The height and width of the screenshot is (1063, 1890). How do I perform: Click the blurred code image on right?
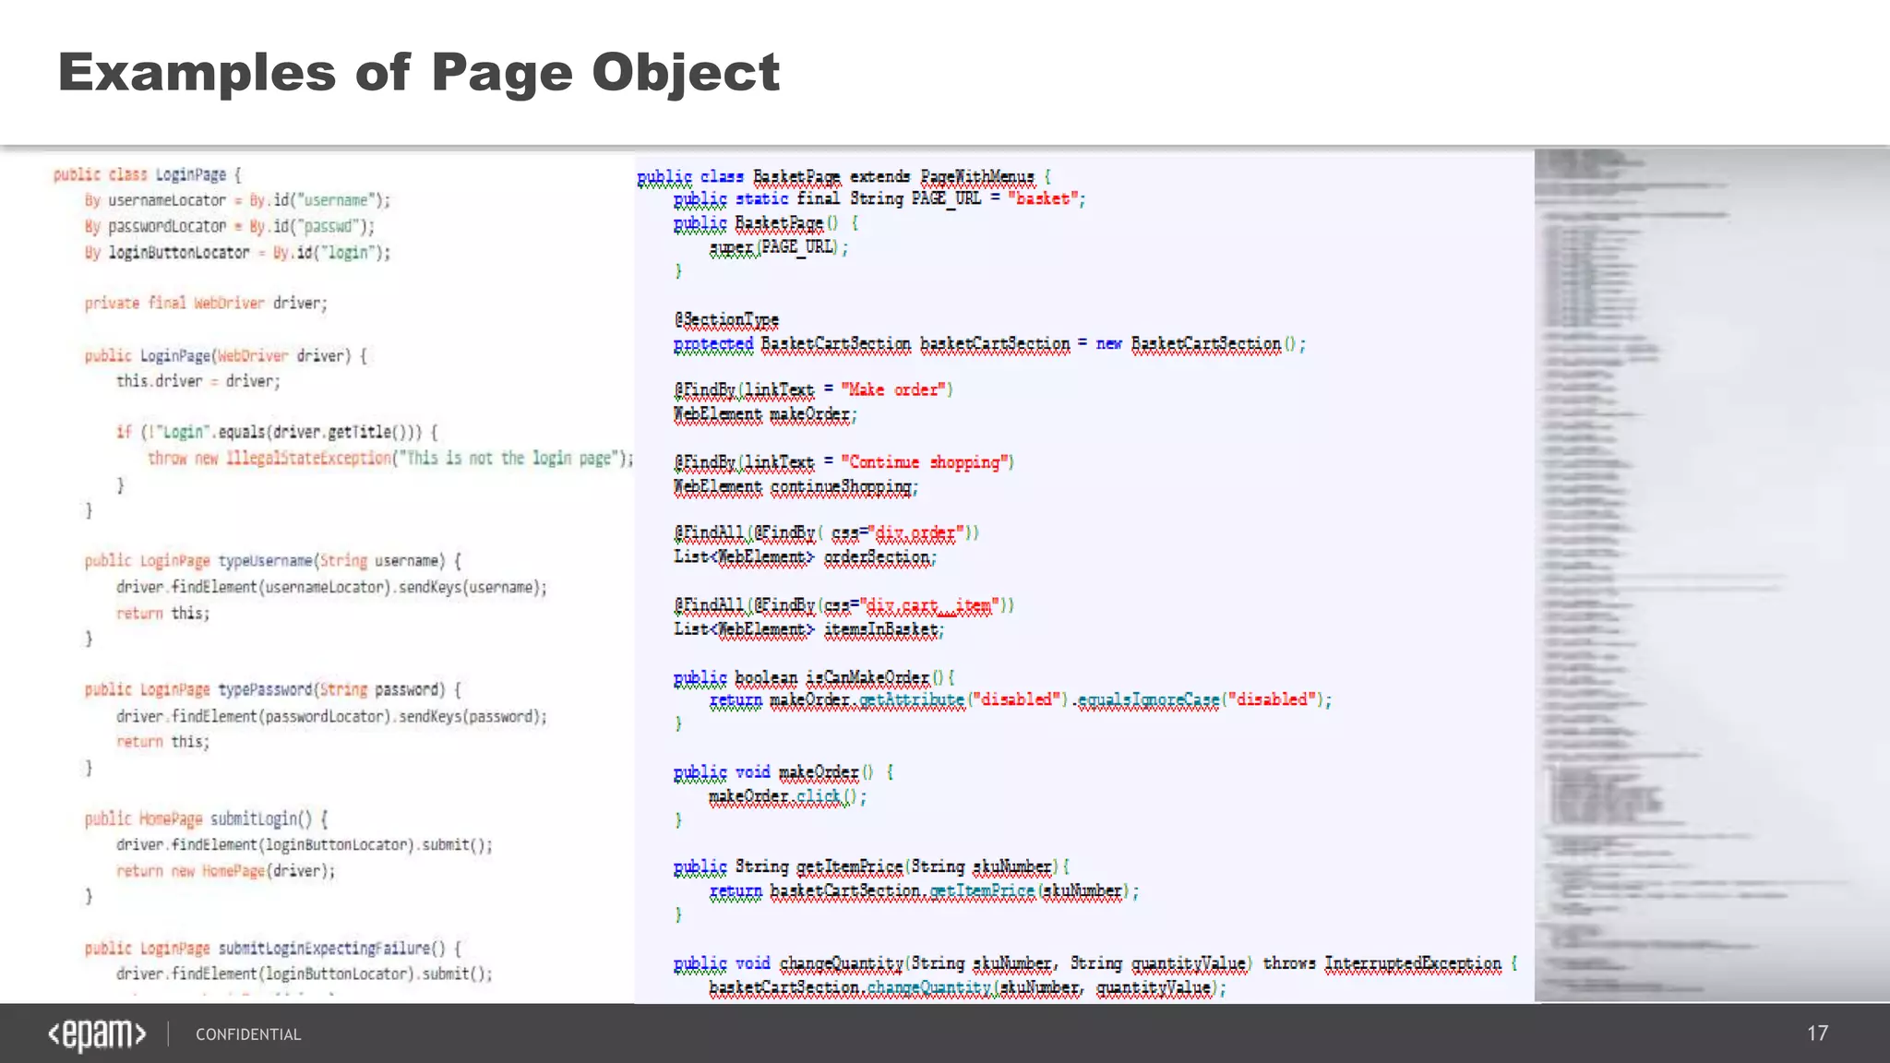tap(1712, 575)
